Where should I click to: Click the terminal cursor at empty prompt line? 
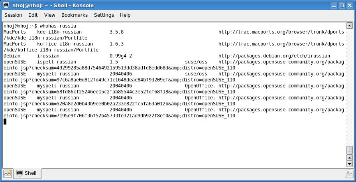(5, 122)
